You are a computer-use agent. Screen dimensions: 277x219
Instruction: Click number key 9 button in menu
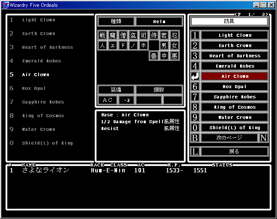195,117
